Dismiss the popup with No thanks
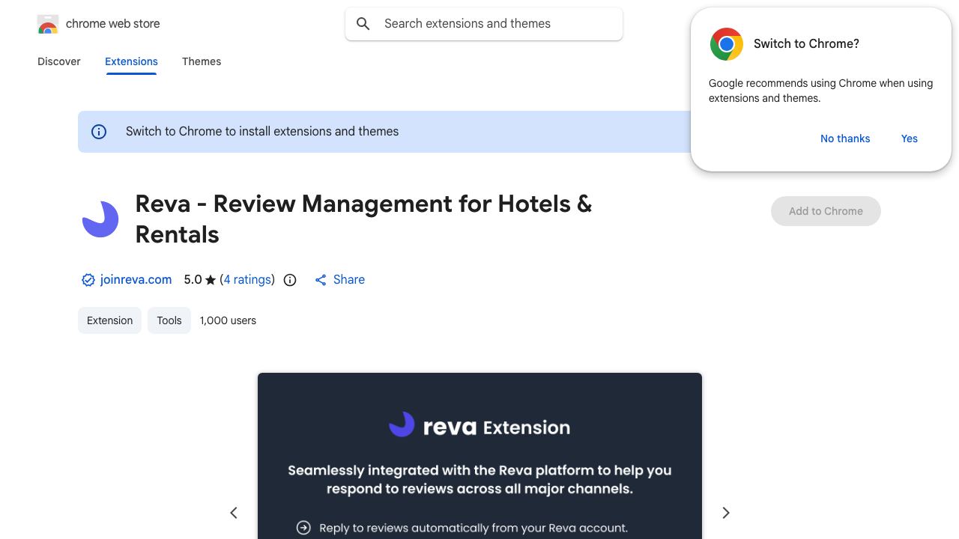This screenshot has width=959, height=539. (x=845, y=138)
